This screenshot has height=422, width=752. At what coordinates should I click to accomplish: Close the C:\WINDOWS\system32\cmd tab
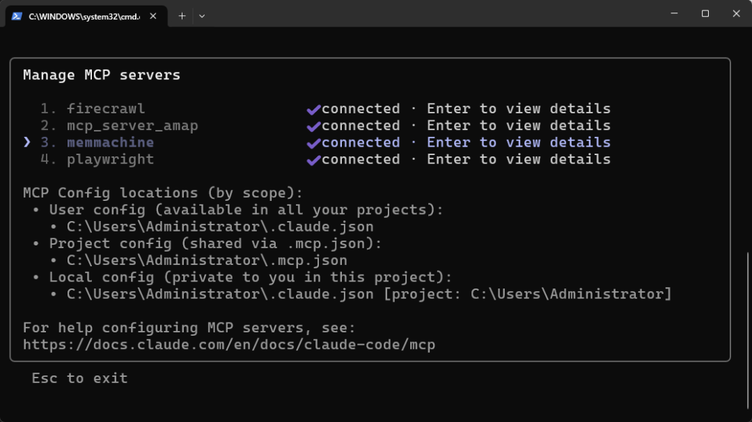[x=153, y=16]
